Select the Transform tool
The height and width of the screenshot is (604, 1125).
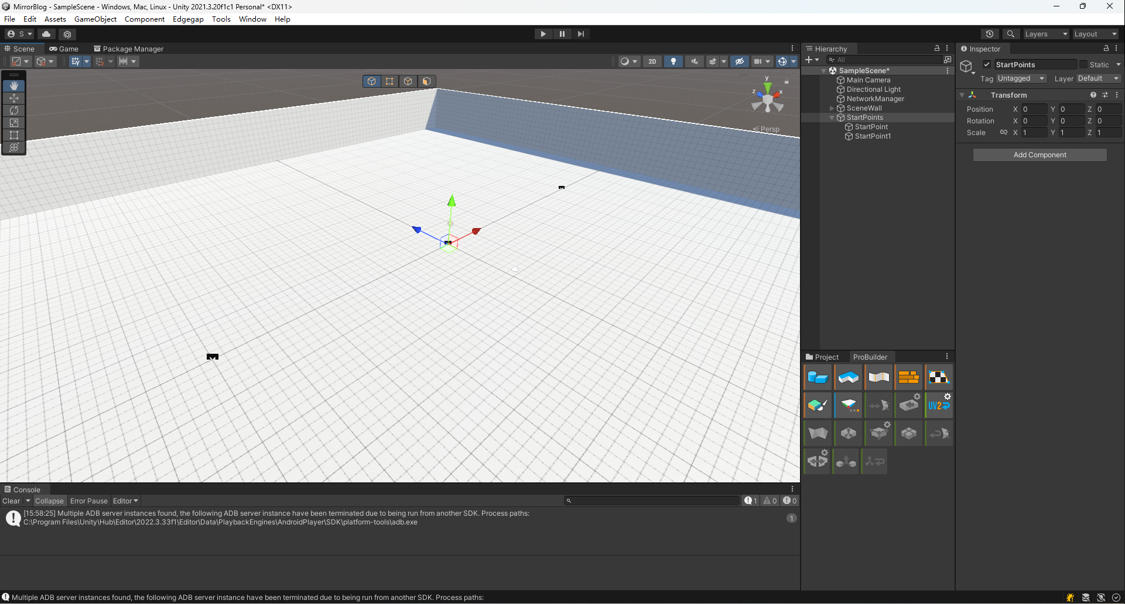14,147
